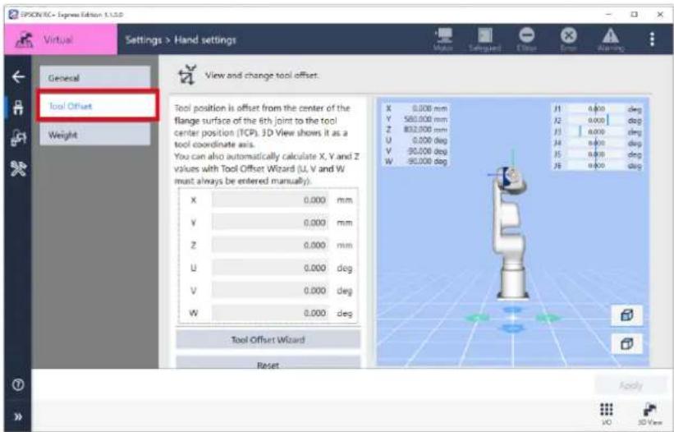
Task: Click the Y 580.000 mm position readout
Action: point(417,119)
